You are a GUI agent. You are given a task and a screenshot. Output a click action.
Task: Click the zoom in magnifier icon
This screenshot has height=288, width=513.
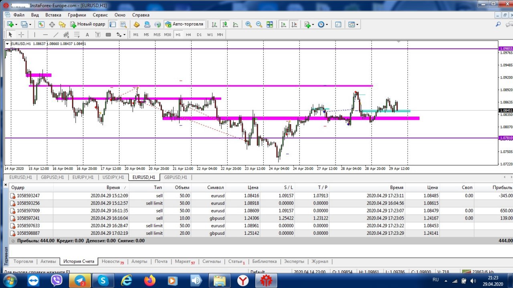click(x=248, y=24)
